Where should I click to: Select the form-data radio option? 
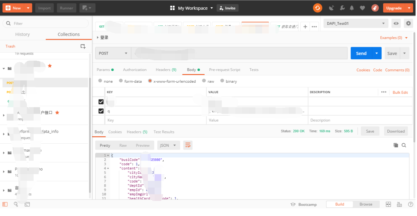(x=120, y=81)
